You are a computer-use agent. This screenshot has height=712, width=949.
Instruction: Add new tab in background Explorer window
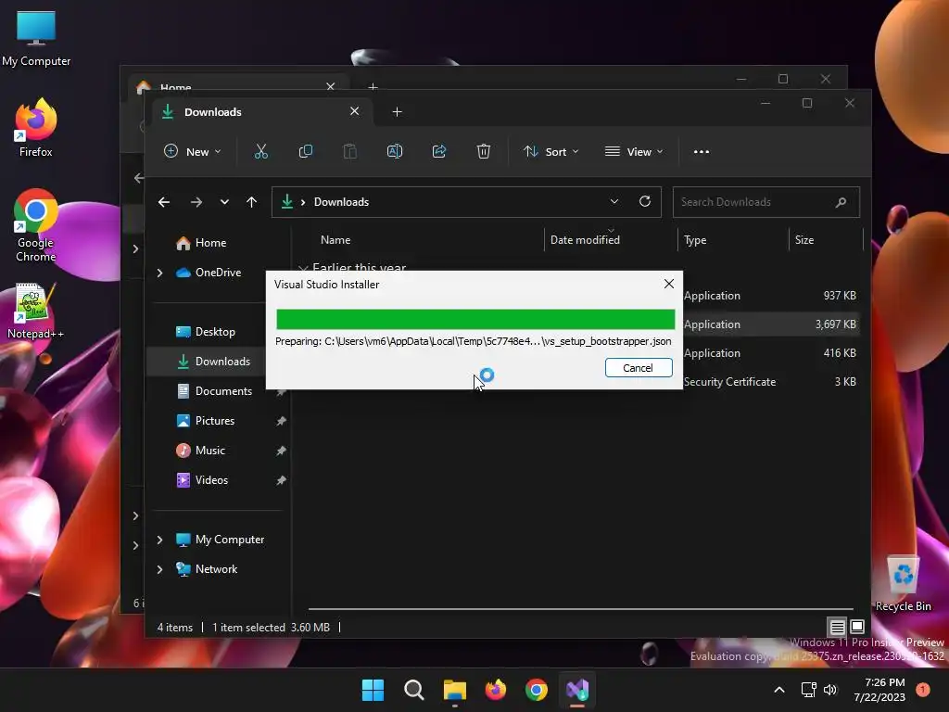tap(373, 87)
